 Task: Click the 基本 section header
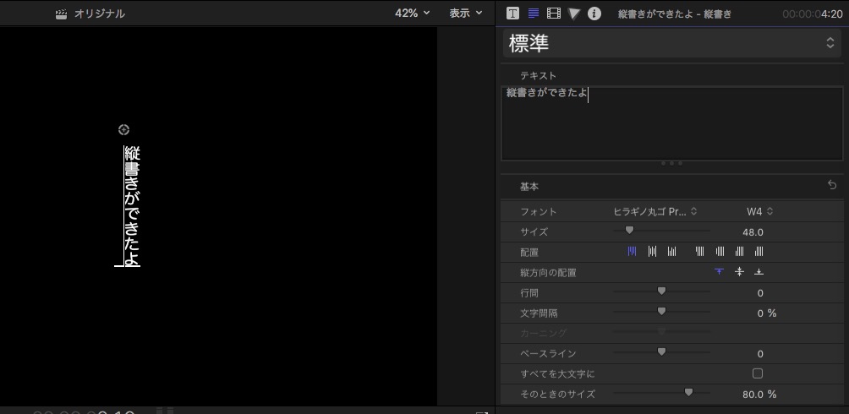click(529, 187)
